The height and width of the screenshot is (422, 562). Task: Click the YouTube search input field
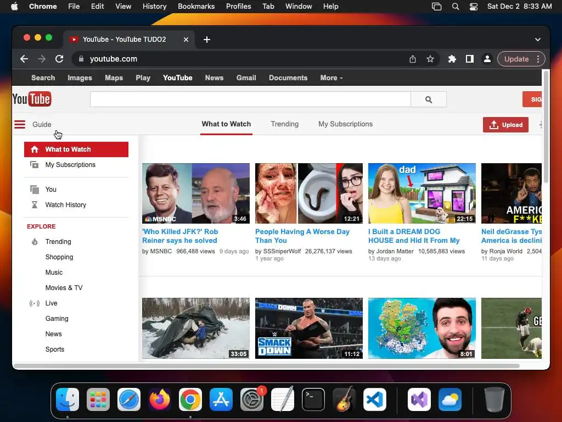tap(250, 99)
